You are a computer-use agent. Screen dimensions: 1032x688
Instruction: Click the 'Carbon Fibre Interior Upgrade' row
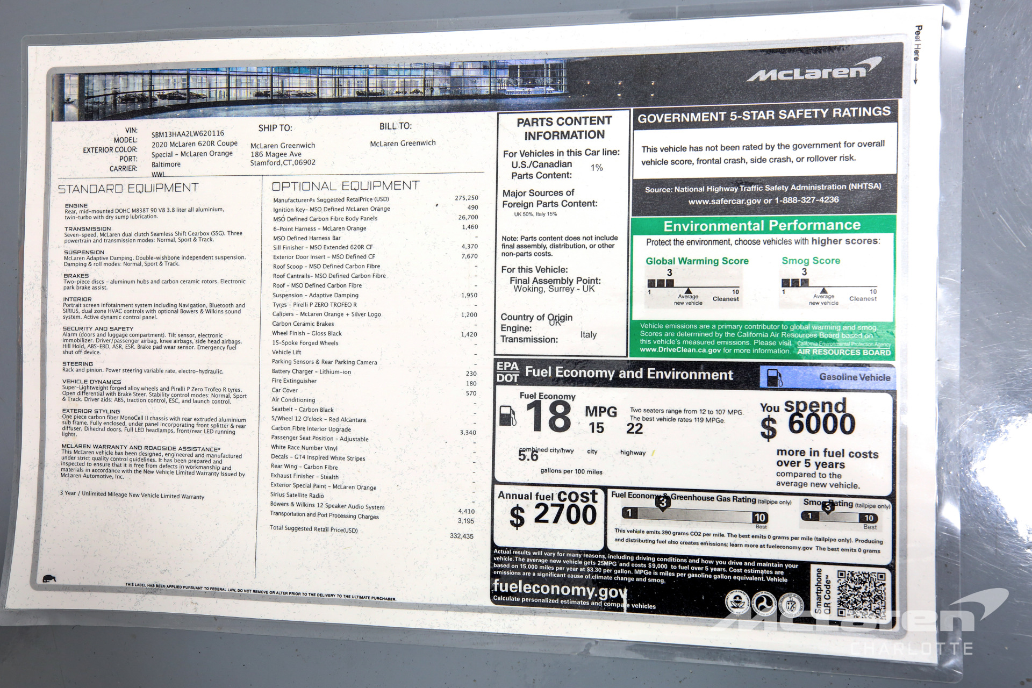click(374, 429)
